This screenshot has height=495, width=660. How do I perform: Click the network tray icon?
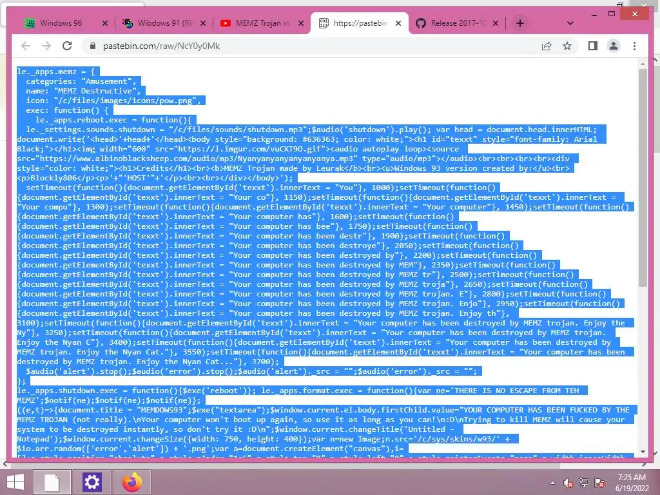[x=584, y=483]
